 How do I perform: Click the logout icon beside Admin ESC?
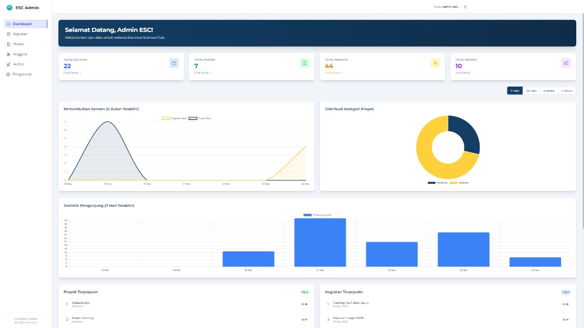coord(465,7)
